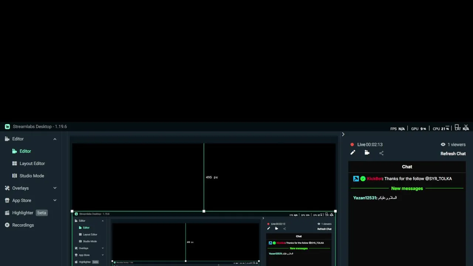The width and height of the screenshot is (473, 266).
Task: Click the green verified badge beside KickBot
Action: coord(363,179)
